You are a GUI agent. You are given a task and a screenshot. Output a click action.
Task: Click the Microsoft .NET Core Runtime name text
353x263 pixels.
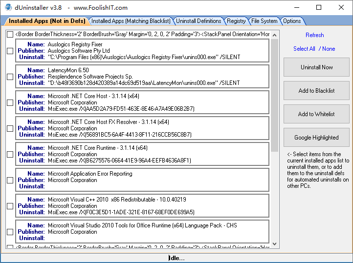point(98,148)
